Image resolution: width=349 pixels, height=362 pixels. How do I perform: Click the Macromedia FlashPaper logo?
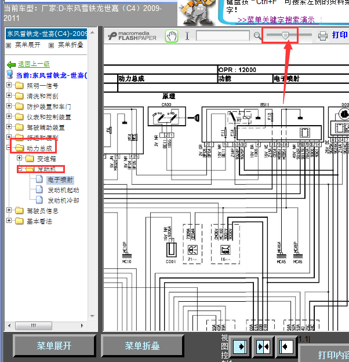[x=132, y=36]
